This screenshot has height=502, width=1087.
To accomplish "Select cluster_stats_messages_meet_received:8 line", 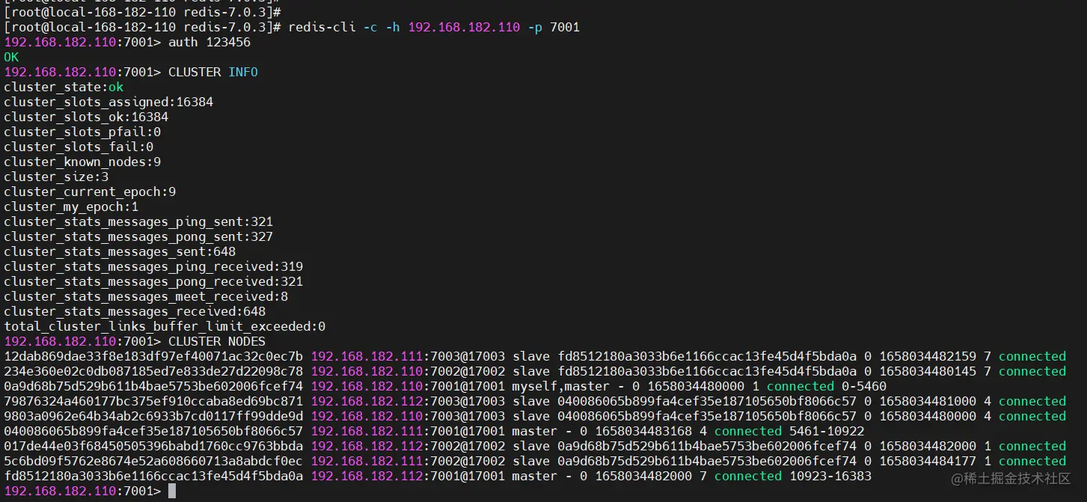I will (146, 297).
